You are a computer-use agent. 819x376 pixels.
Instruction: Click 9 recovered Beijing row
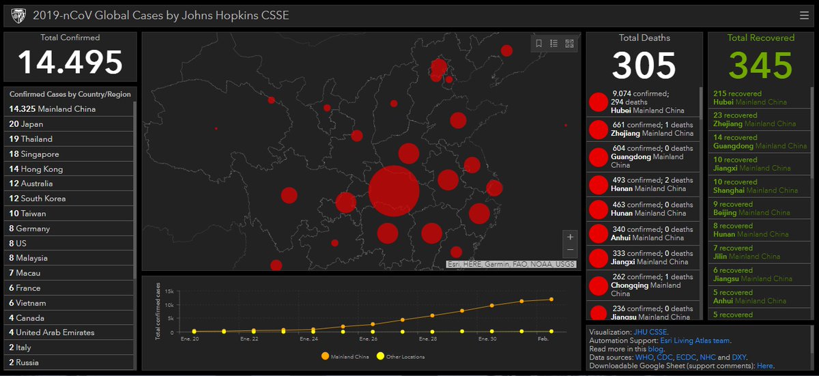(x=760, y=208)
